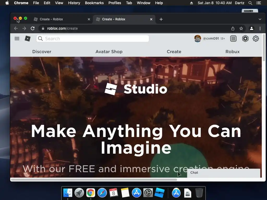Click the horizontal page scrollbar
Viewport: 267px width, 200px height.
point(94,180)
